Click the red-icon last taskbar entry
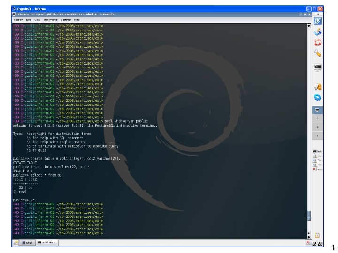338x253 pixels. coord(317,169)
